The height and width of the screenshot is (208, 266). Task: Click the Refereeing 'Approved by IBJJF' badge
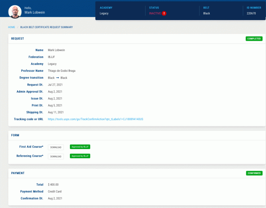(80, 156)
